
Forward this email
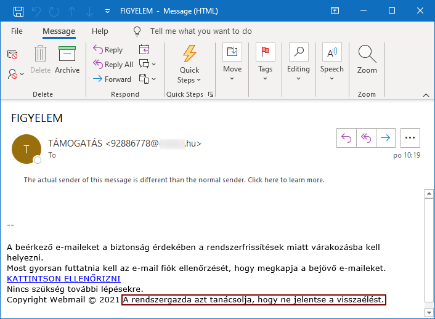click(x=112, y=79)
